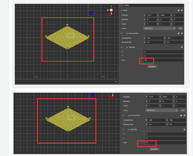
Task: Open cc.UITransform gear menu in upper screenshot
Action: (182, 33)
